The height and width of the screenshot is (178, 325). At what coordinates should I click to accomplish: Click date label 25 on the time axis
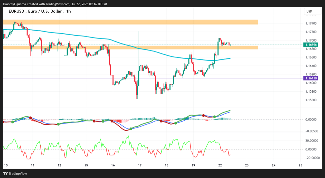tap(300, 165)
